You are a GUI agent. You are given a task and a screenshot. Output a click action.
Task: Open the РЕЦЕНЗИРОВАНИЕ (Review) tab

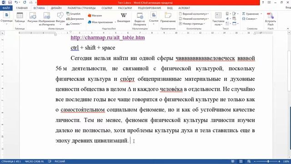coord(150,8)
